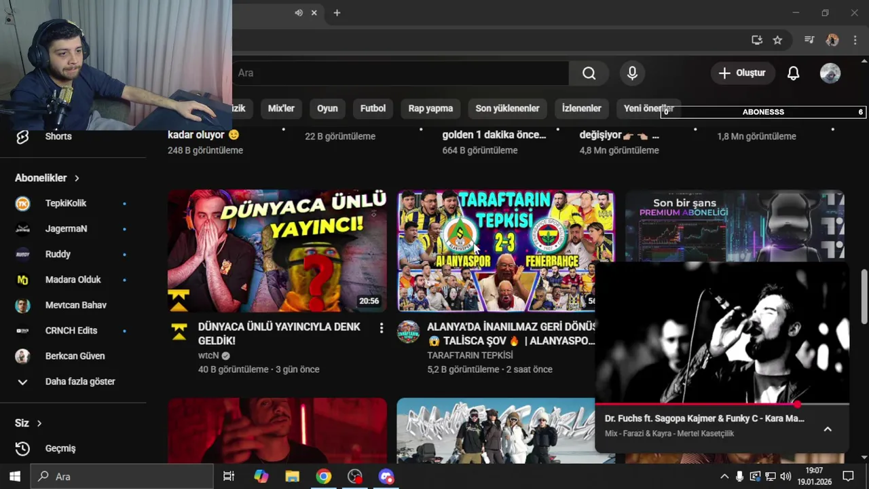Viewport: 869px width, 489px height.
Task: Open Windows Start menu
Action: coord(15,477)
